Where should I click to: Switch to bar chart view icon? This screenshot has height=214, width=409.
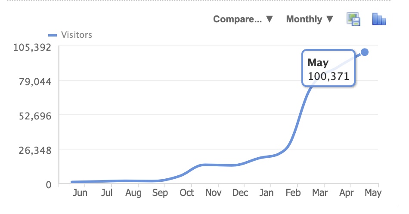379,19
